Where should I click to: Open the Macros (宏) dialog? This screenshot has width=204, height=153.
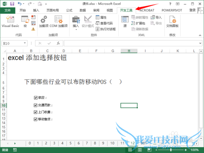pyautogui.click(x=25, y=22)
